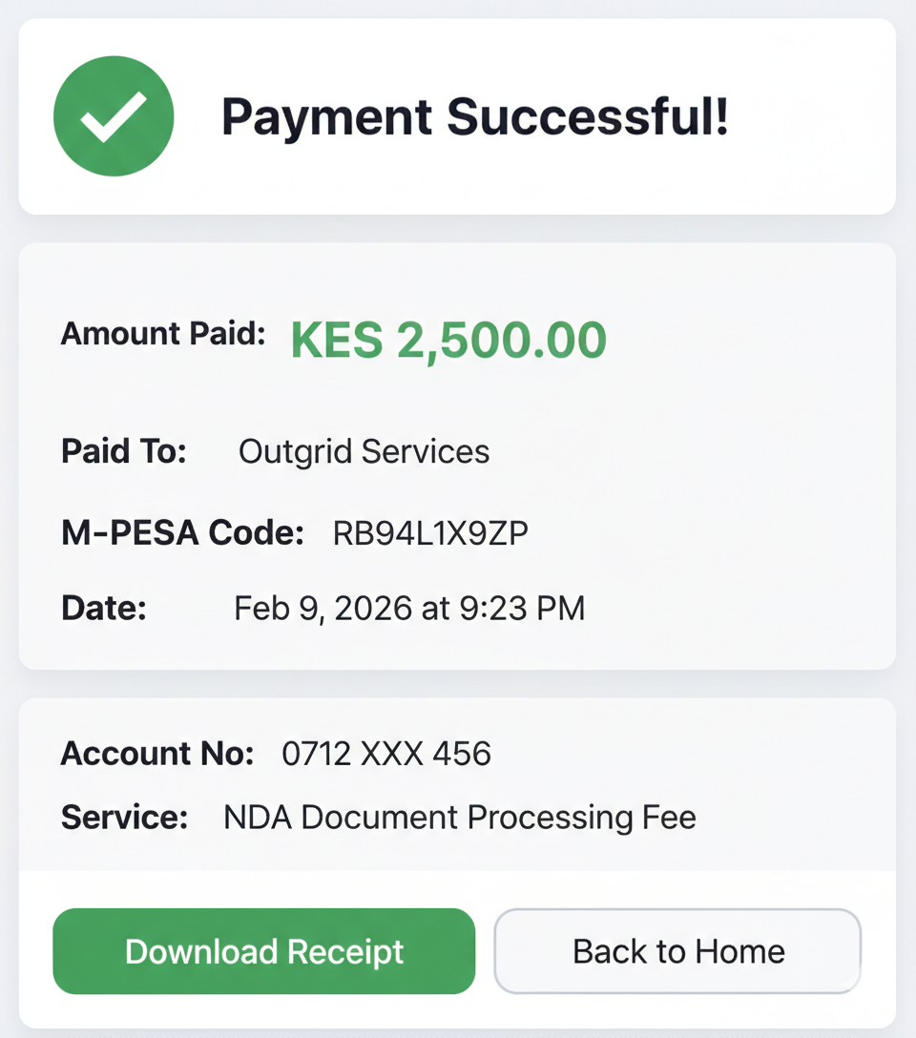Select the KES 2,500.00 amount

coord(448,341)
